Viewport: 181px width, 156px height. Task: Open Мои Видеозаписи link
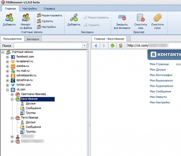tap(161, 80)
